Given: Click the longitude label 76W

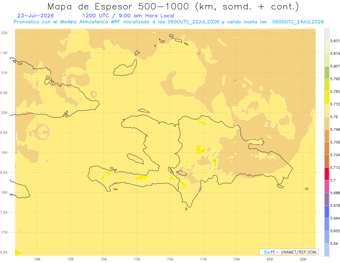Looking at the screenshot, I should 37,259.
